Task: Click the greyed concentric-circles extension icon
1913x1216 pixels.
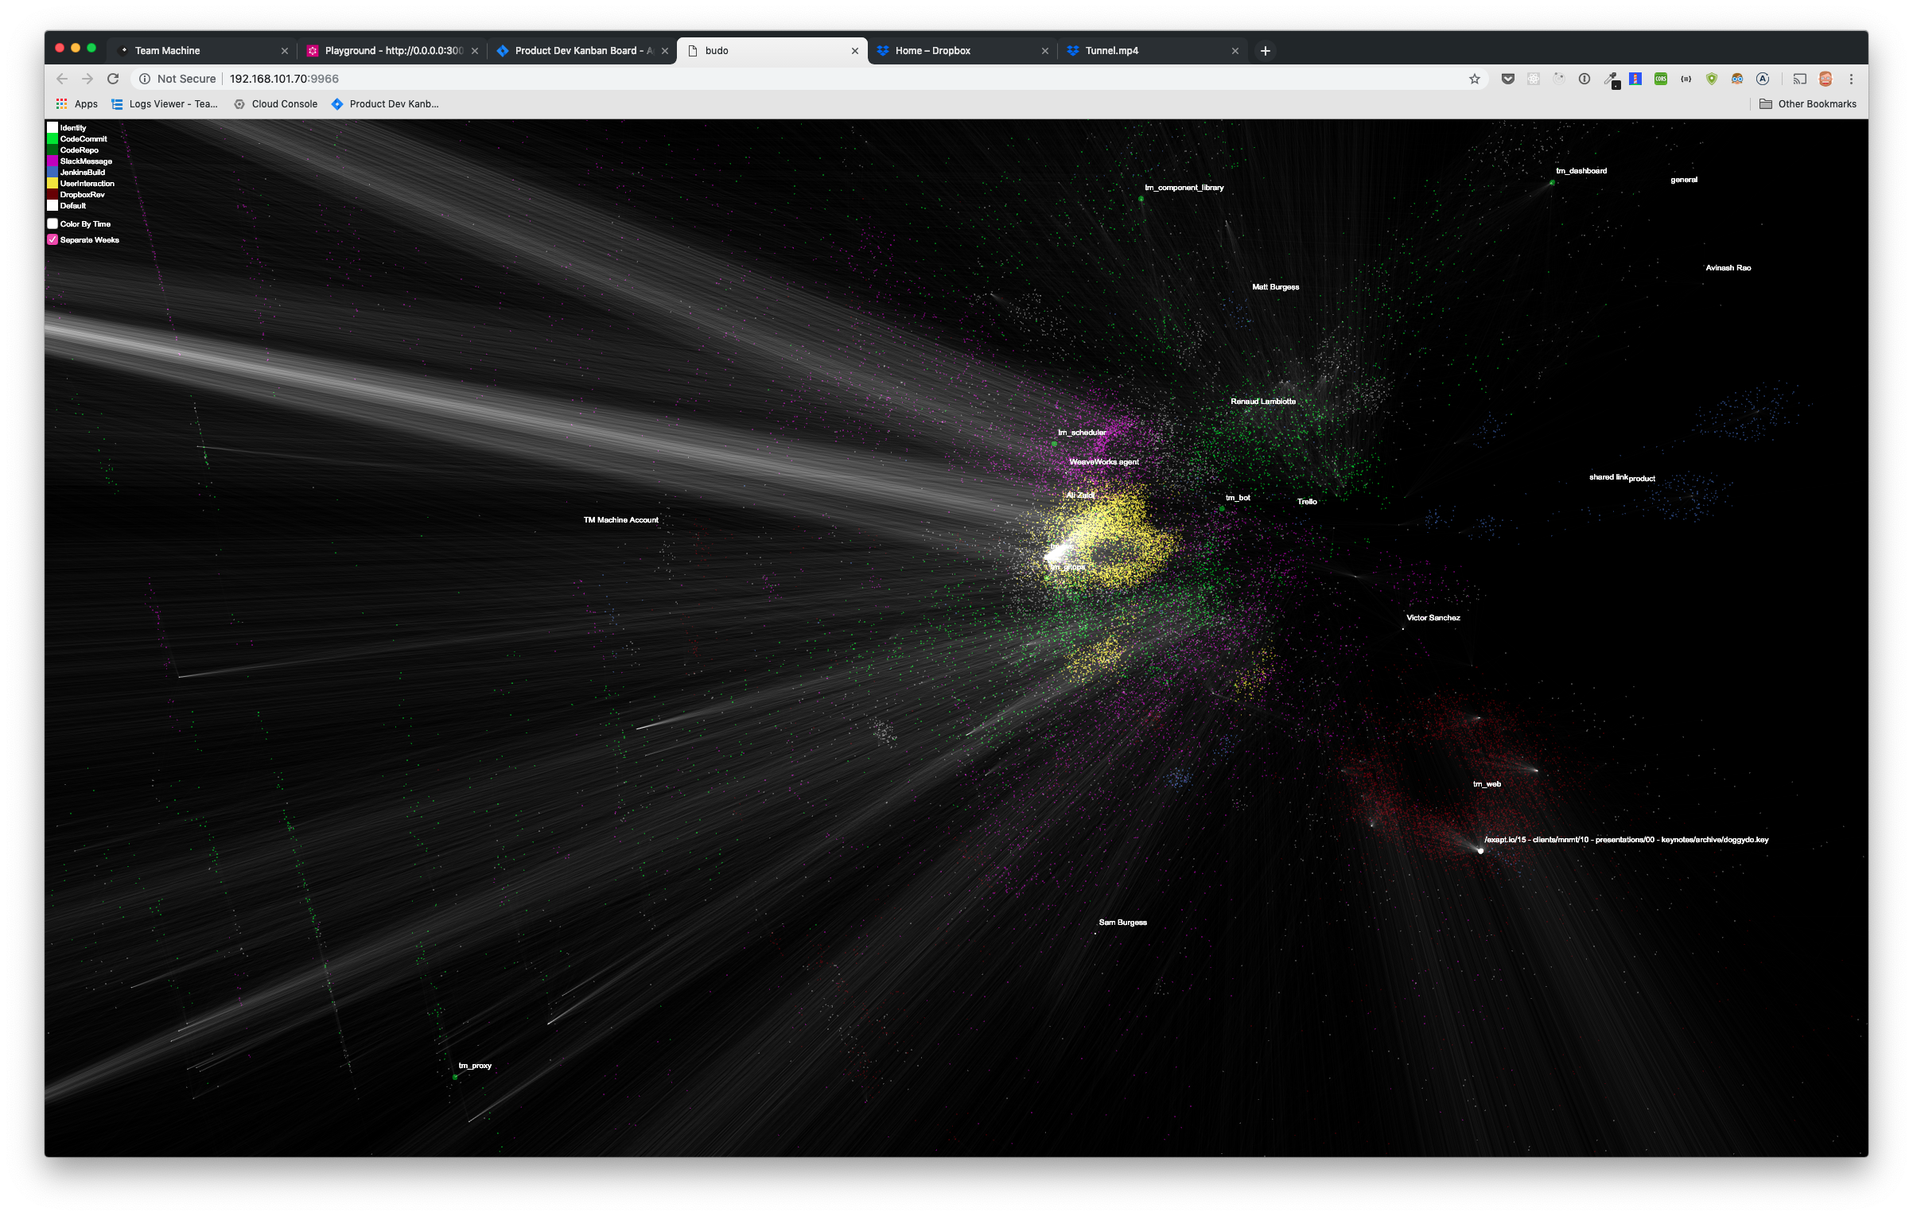Action: pos(1558,79)
